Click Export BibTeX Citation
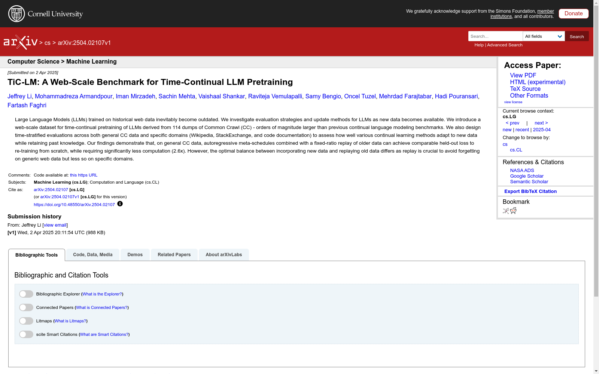The width and height of the screenshot is (599, 374). (530, 191)
